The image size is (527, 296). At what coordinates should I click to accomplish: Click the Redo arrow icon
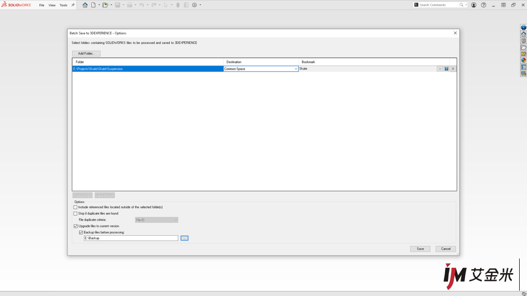[x=154, y=5]
